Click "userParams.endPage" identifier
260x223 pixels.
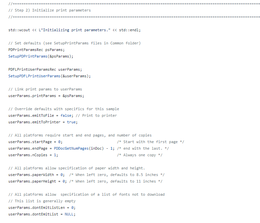click(x=28, y=148)
